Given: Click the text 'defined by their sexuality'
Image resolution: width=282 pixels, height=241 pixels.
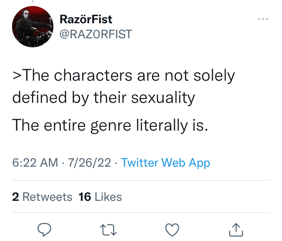Looking at the screenshot, I should [x=104, y=98].
